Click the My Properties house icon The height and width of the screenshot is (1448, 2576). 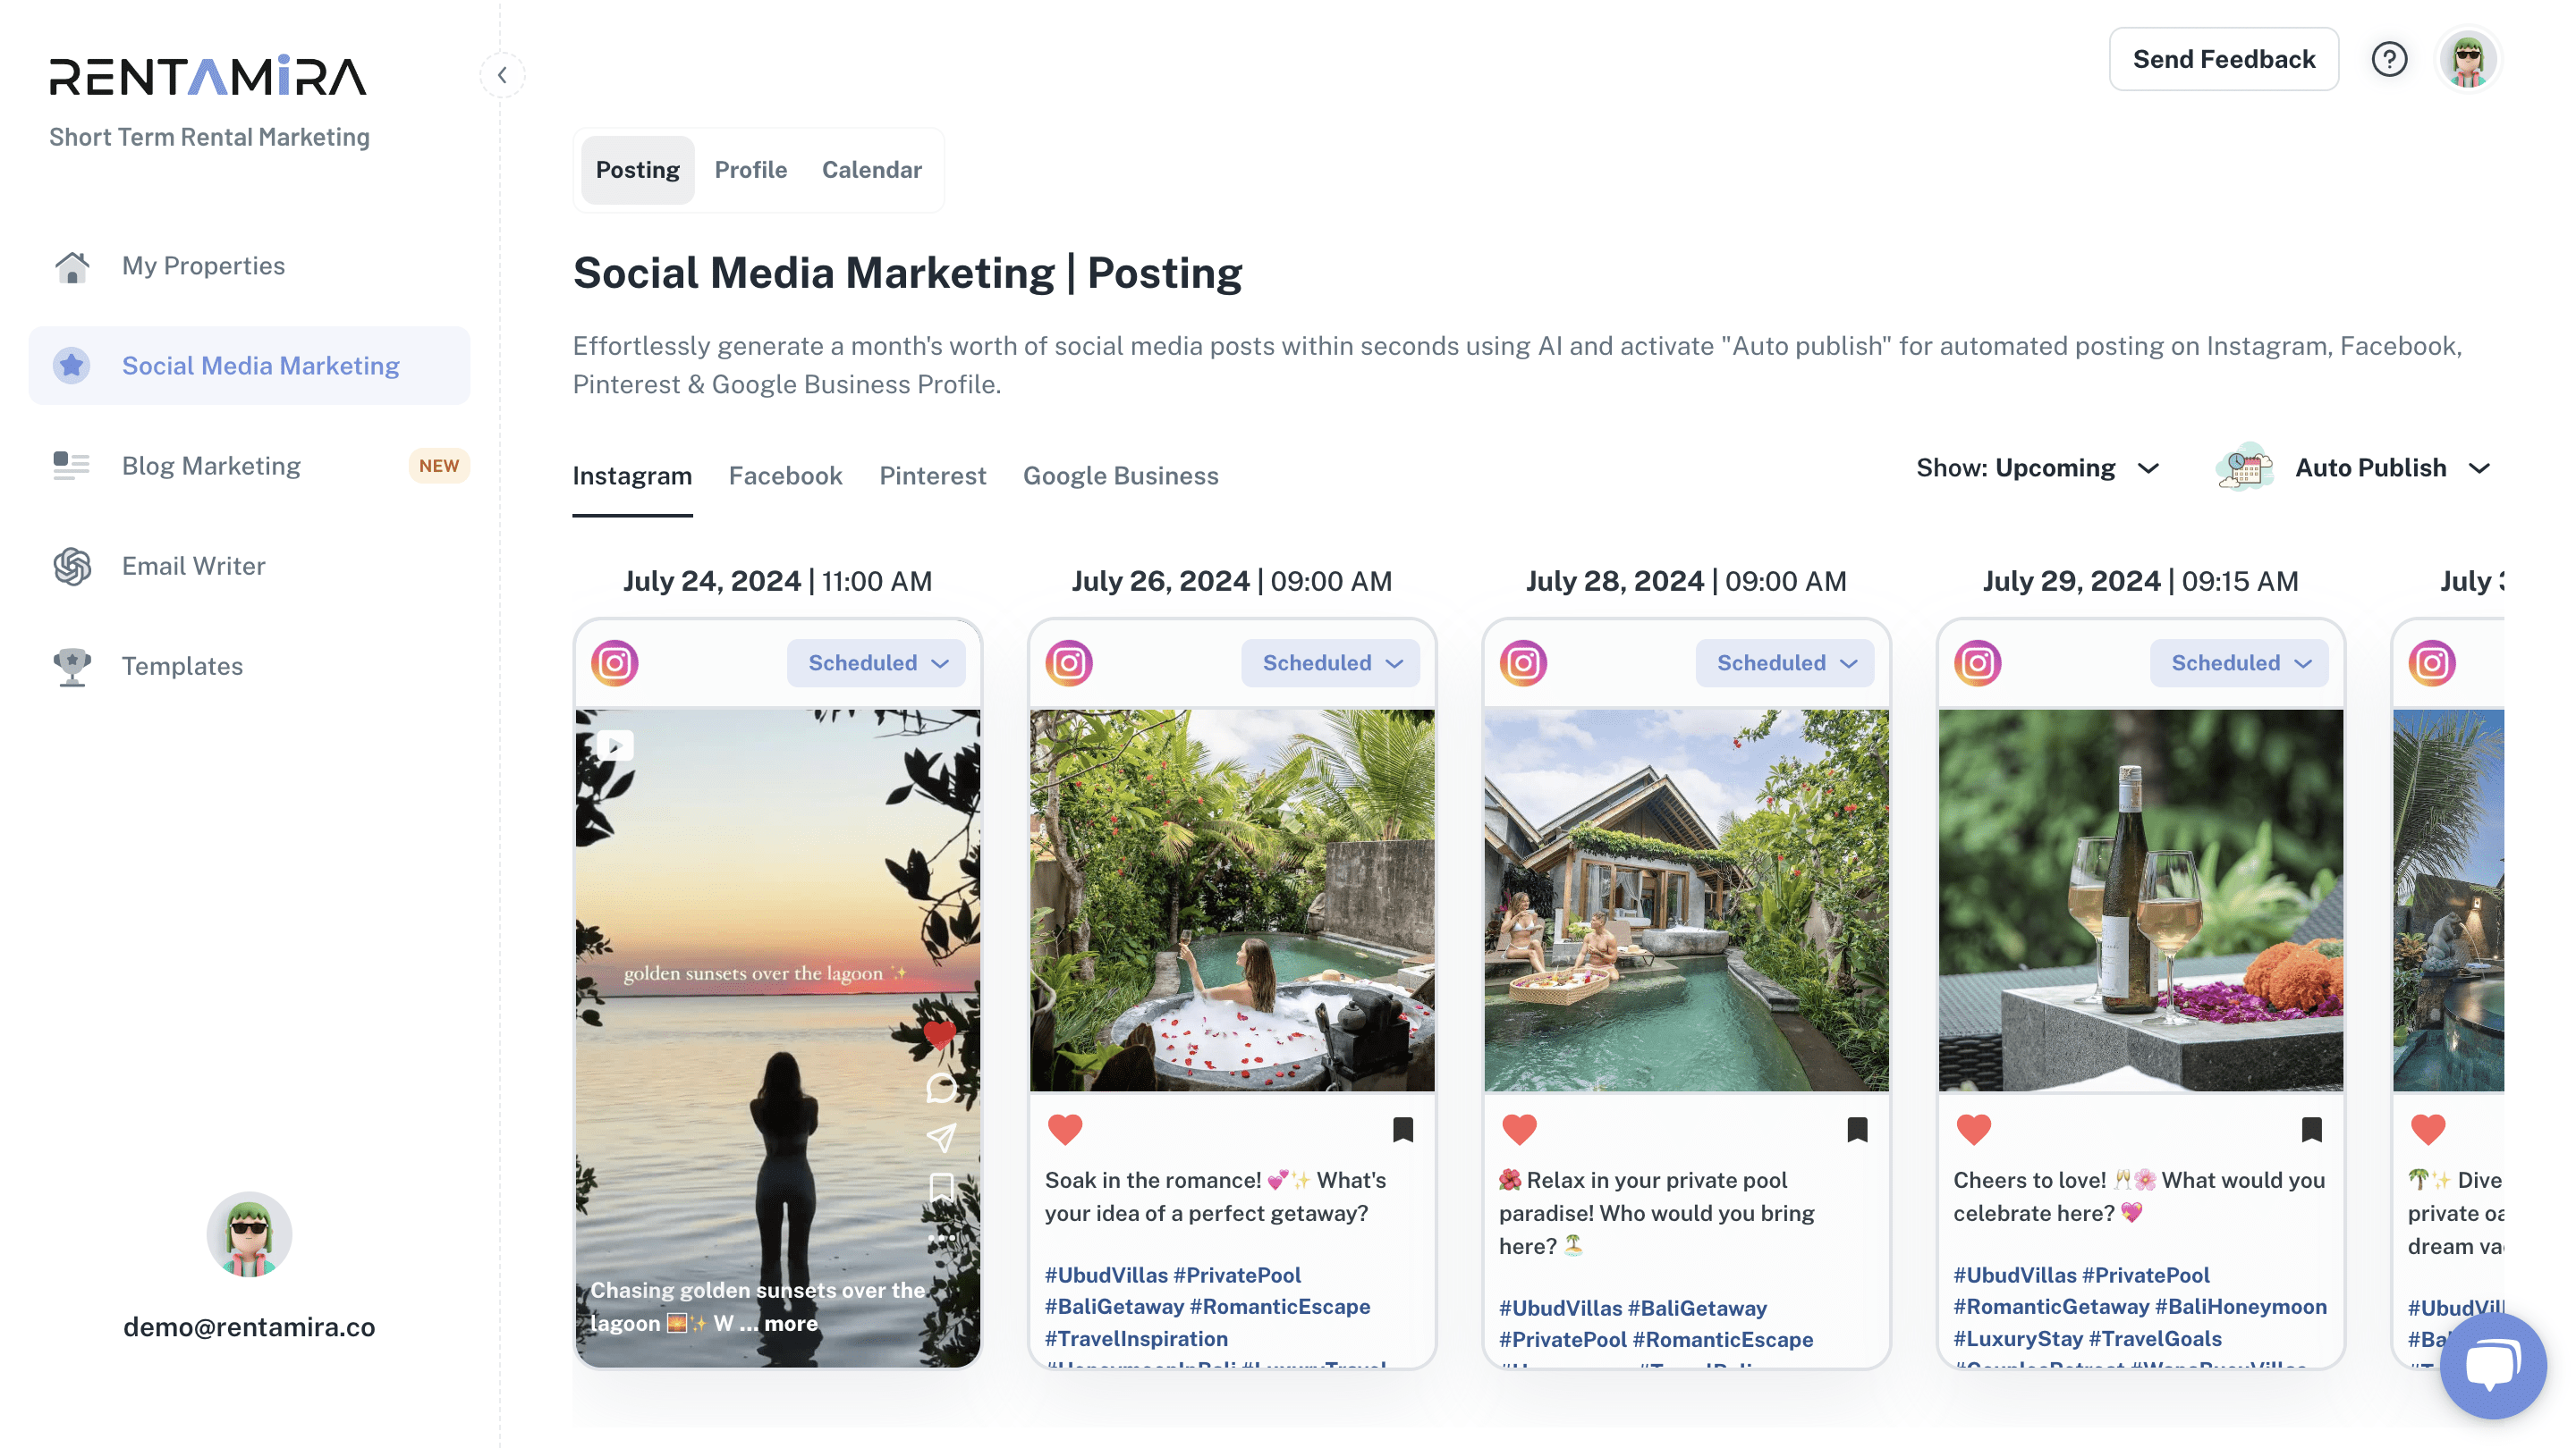pyautogui.click(x=72, y=265)
